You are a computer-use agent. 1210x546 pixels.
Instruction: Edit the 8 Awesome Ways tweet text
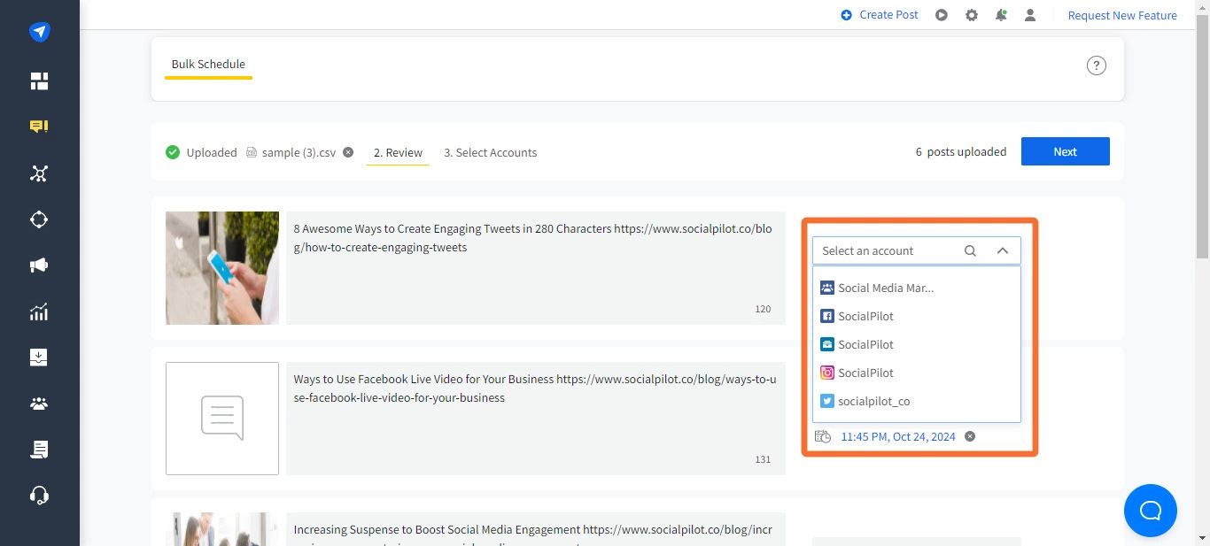[536, 268]
